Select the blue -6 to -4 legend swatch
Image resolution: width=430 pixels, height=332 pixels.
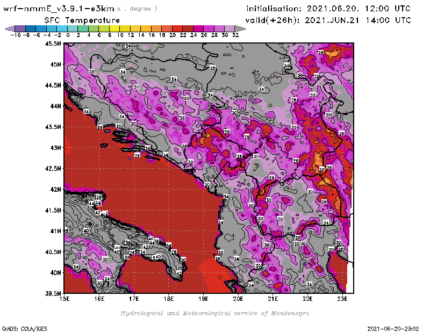click(x=41, y=28)
